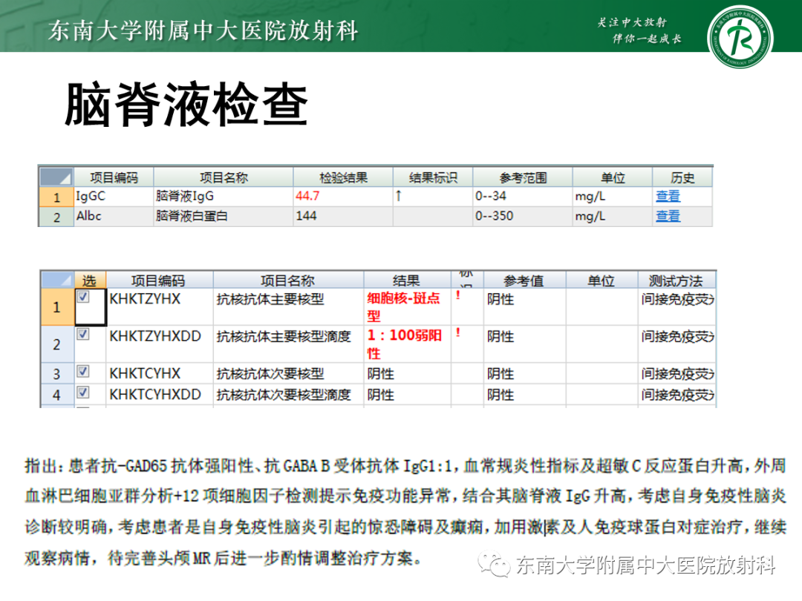
Task: Click the 参考范围 column header
Action: click(523, 178)
